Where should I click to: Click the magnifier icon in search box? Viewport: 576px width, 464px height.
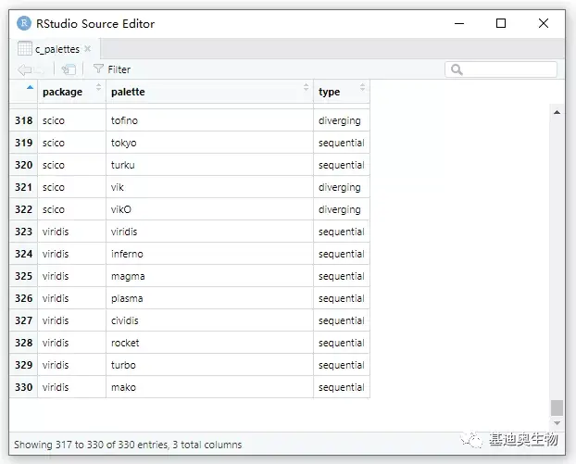pos(457,69)
